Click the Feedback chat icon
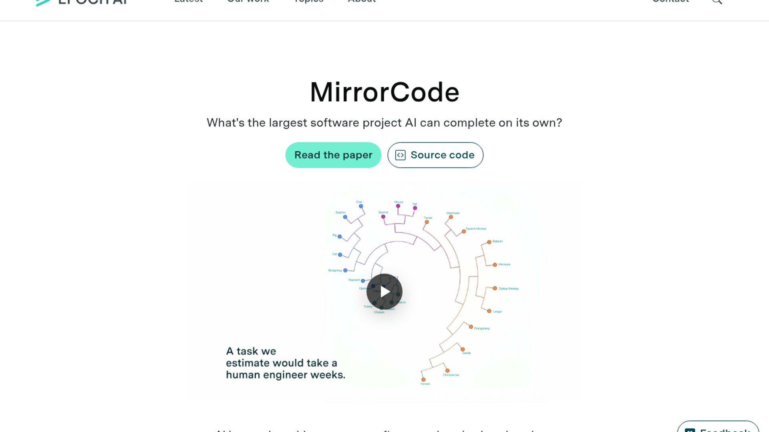 point(690,430)
